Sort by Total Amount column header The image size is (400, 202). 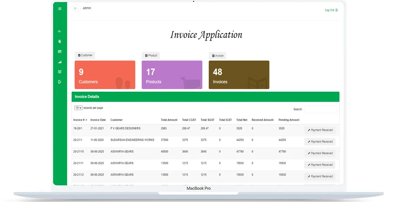click(169, 120)
